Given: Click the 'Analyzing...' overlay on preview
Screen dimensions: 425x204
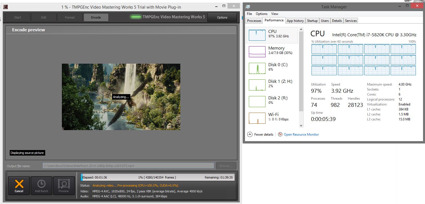Looking at the screenshot, I should point(121,97).
